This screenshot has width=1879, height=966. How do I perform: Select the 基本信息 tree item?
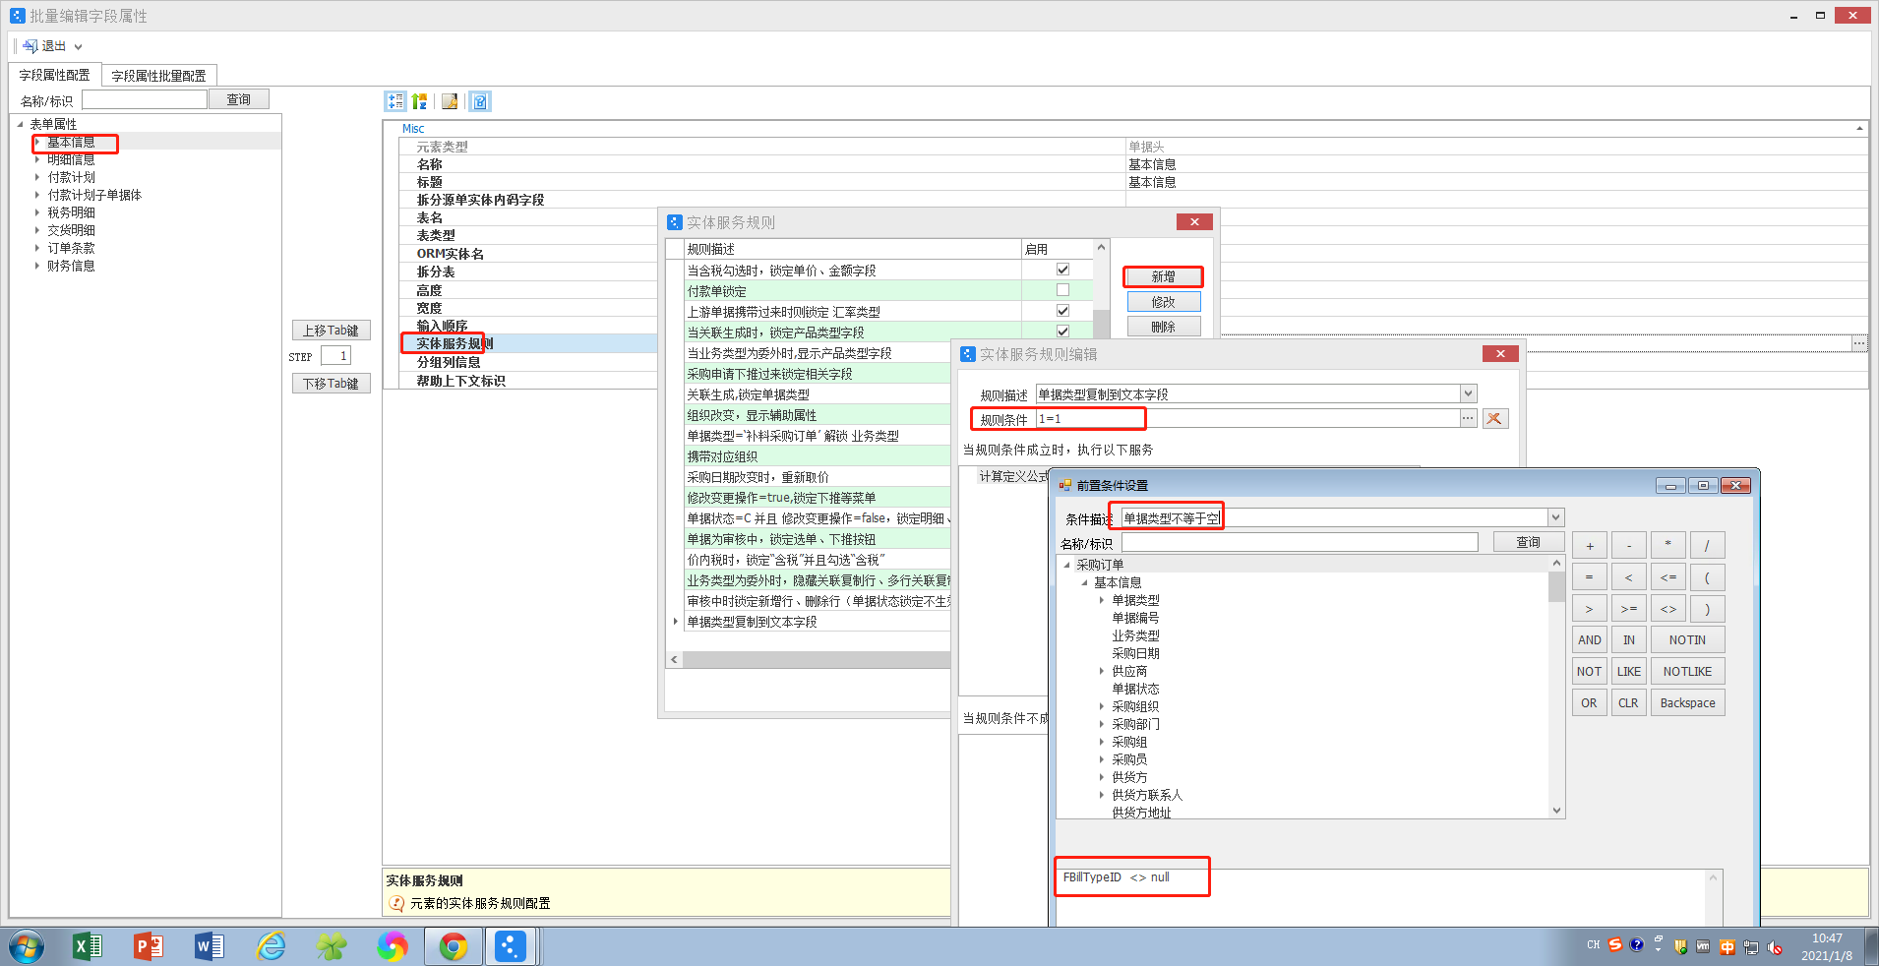(x=71, y=143)
